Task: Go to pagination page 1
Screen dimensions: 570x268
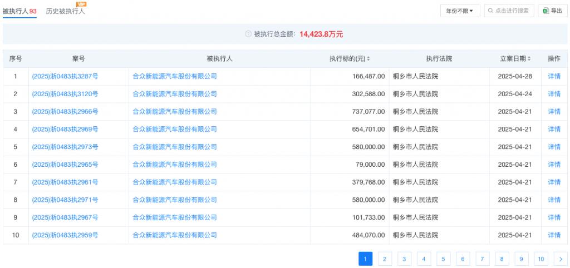Action: tap(365, 259)
